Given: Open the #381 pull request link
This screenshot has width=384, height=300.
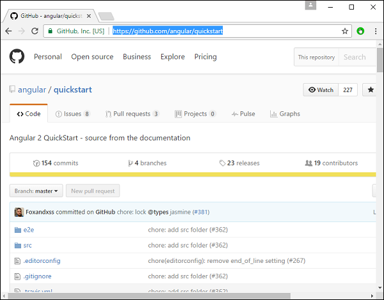Looking at the screenshot, I should click(201, 212).
